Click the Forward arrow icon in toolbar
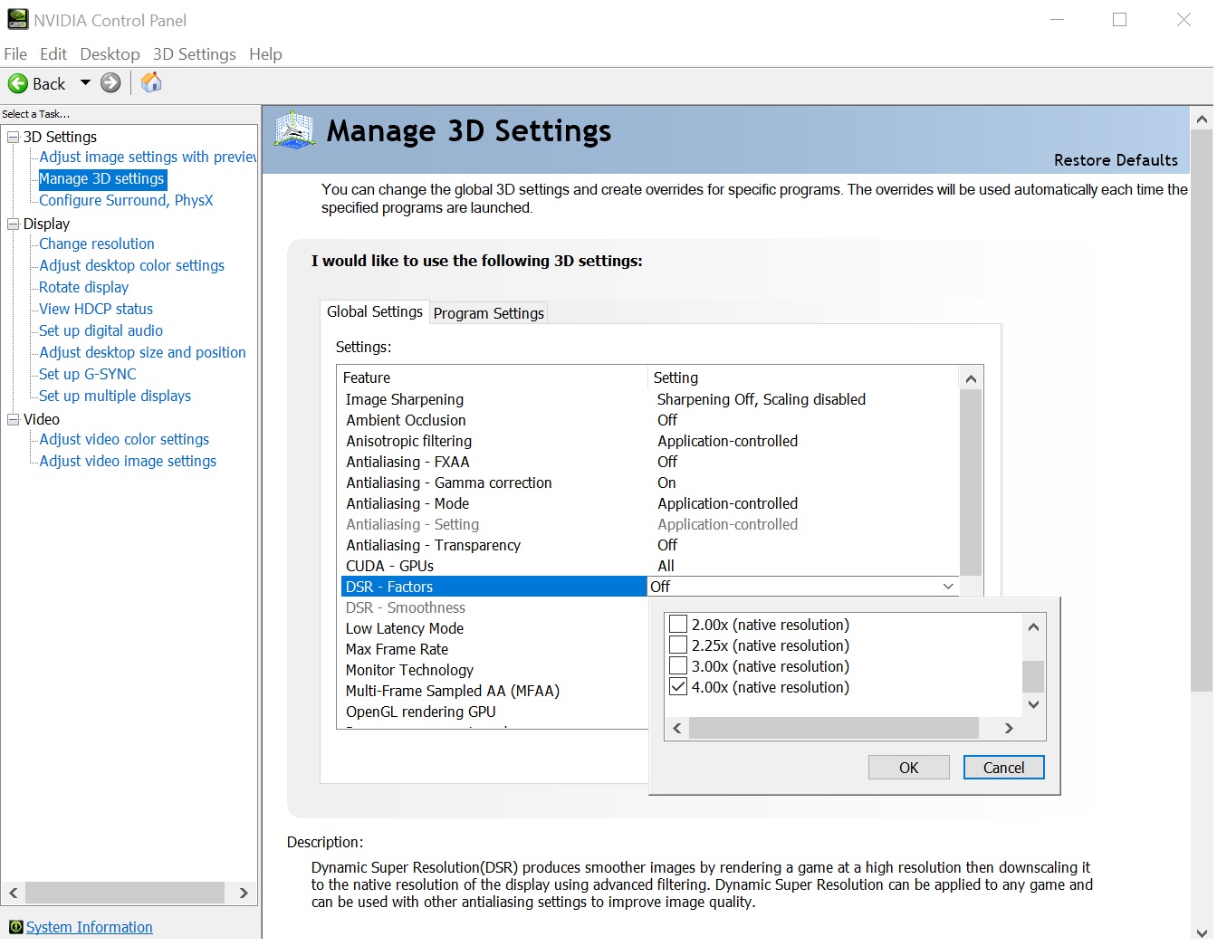 tap(110, 83)
